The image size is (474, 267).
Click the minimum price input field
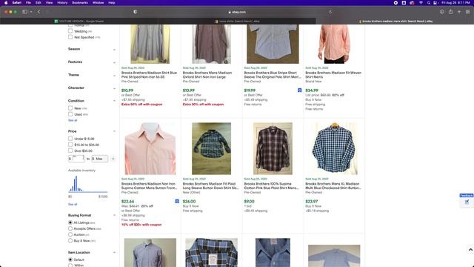(76, 159)
